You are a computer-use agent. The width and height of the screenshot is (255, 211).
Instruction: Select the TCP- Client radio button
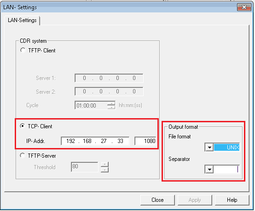23,126
